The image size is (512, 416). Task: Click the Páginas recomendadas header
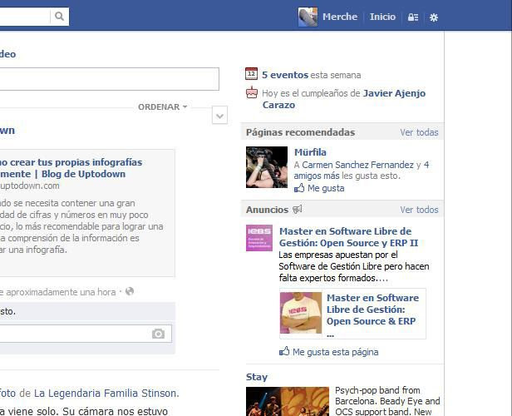(300, 132)
